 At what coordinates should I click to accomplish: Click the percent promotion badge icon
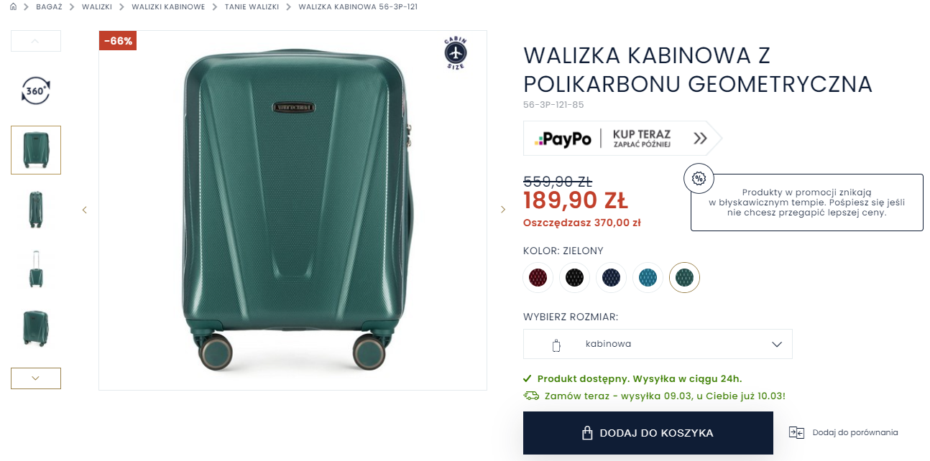click(699, 179)
